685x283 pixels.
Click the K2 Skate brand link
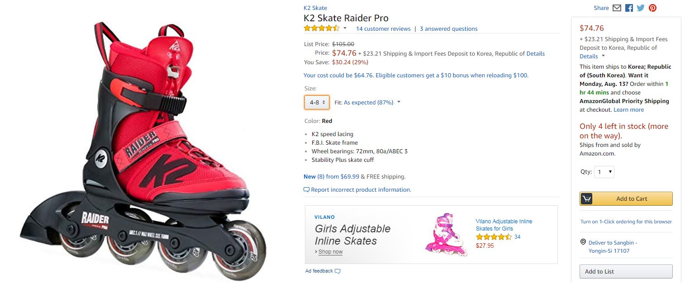tap(315, 8)
